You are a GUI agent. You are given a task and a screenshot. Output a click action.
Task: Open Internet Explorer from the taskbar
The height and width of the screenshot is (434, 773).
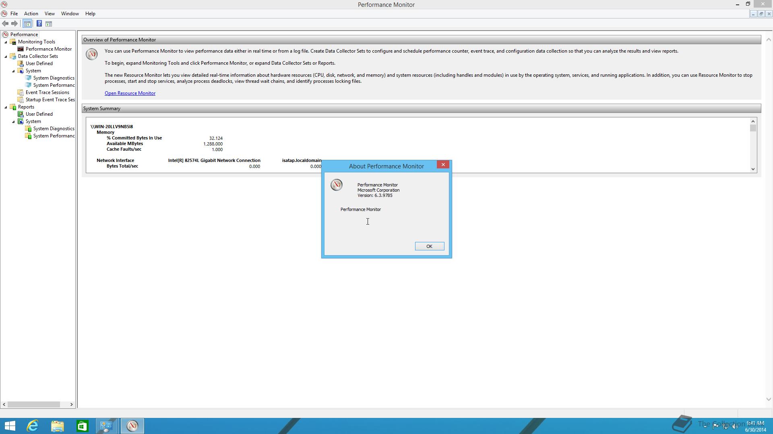(x=33, y=426)
